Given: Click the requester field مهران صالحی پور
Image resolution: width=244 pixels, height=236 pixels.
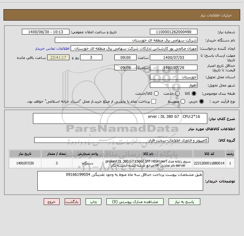Looking at the screenshot, I should [134, 48].
